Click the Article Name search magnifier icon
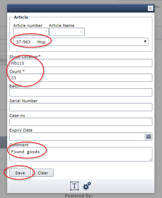 pos(81,32)
